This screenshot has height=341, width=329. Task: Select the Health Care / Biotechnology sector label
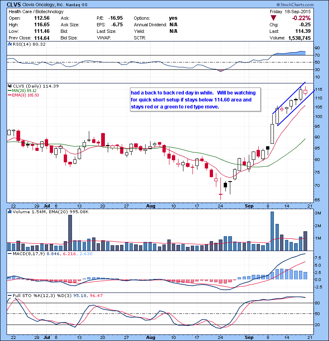pos(36,12)
